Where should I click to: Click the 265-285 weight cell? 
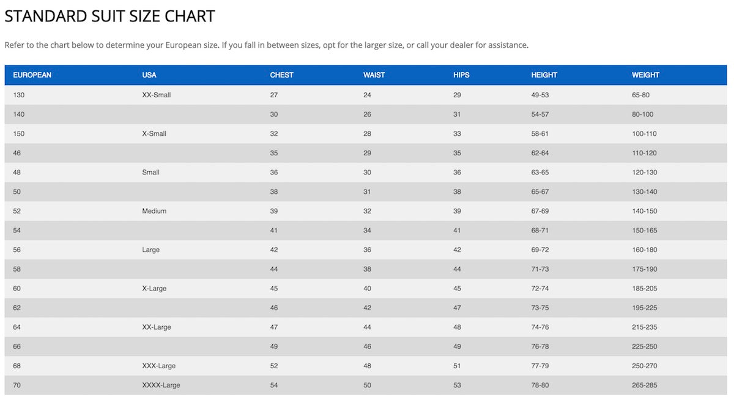(645, 385)
